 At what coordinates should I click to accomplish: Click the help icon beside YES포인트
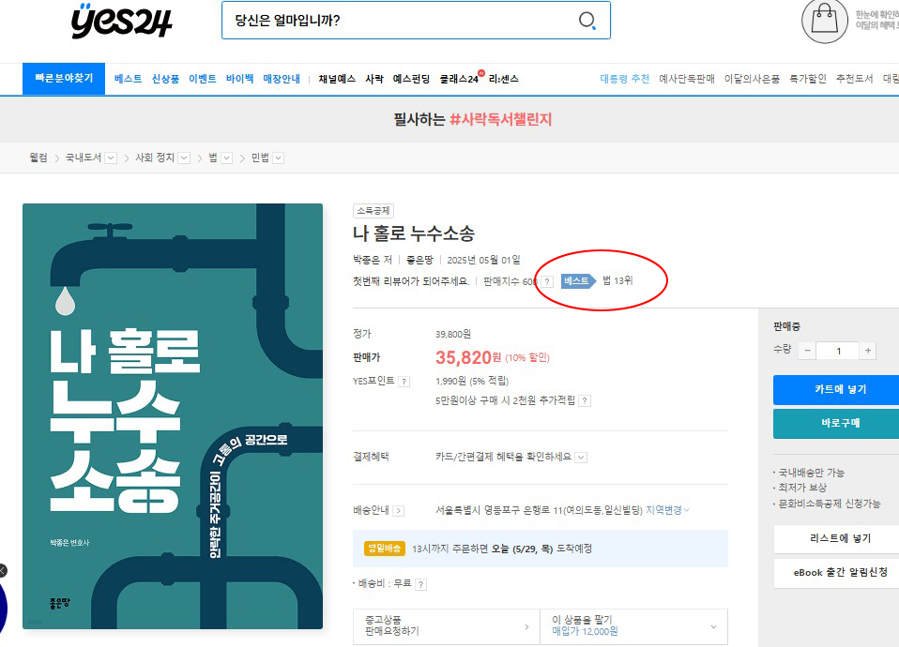404,382
